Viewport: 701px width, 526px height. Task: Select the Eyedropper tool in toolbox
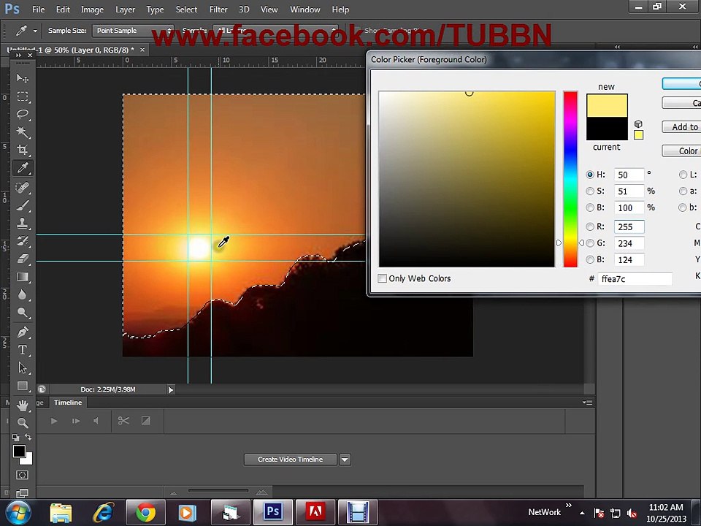pyautogui.click(x=23, y=168)
